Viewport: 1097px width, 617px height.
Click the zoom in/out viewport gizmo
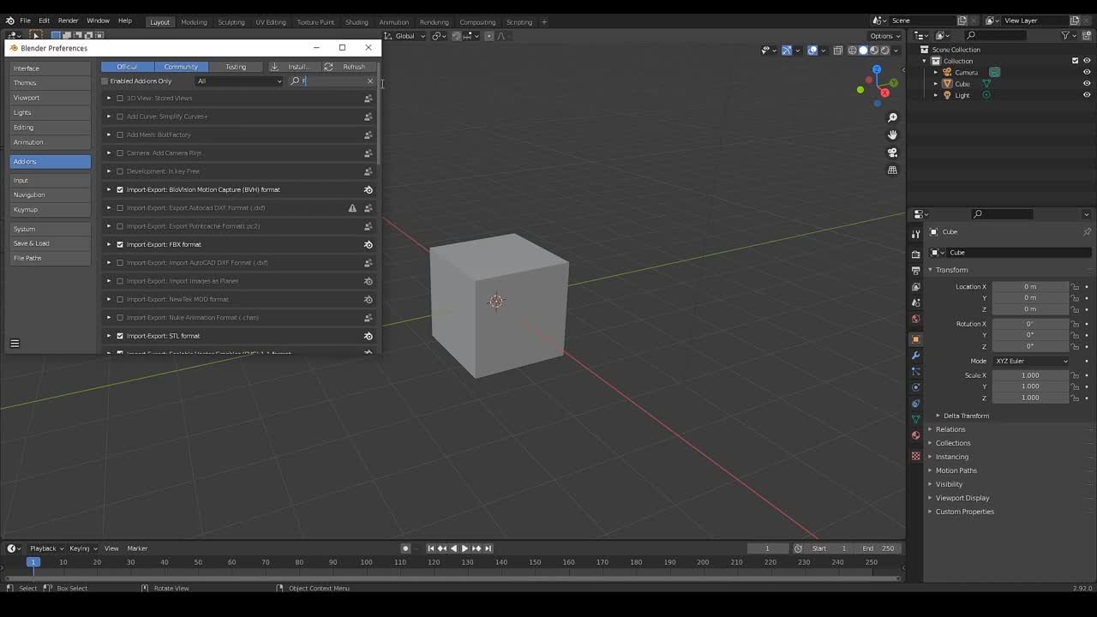[892, 117]
